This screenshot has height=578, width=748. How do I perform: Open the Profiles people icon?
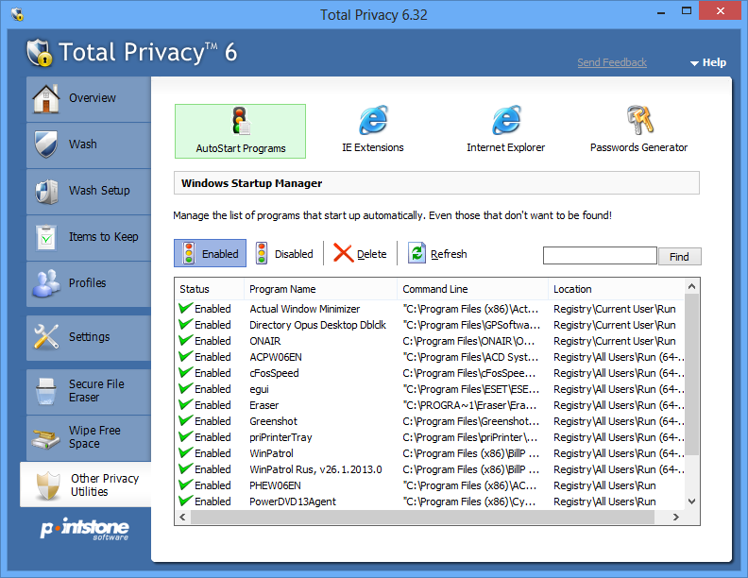point(46,283)
